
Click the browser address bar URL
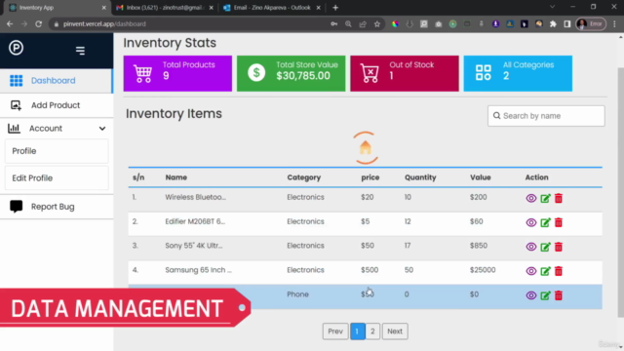104,23
